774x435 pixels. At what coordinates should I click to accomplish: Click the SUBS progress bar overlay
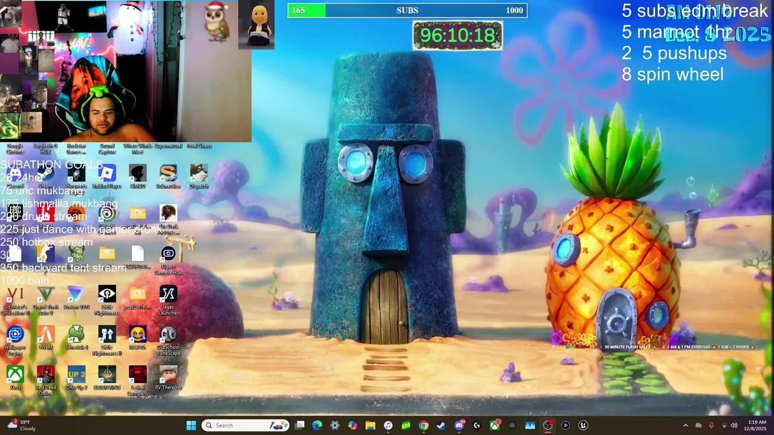(x=407, y=10)
